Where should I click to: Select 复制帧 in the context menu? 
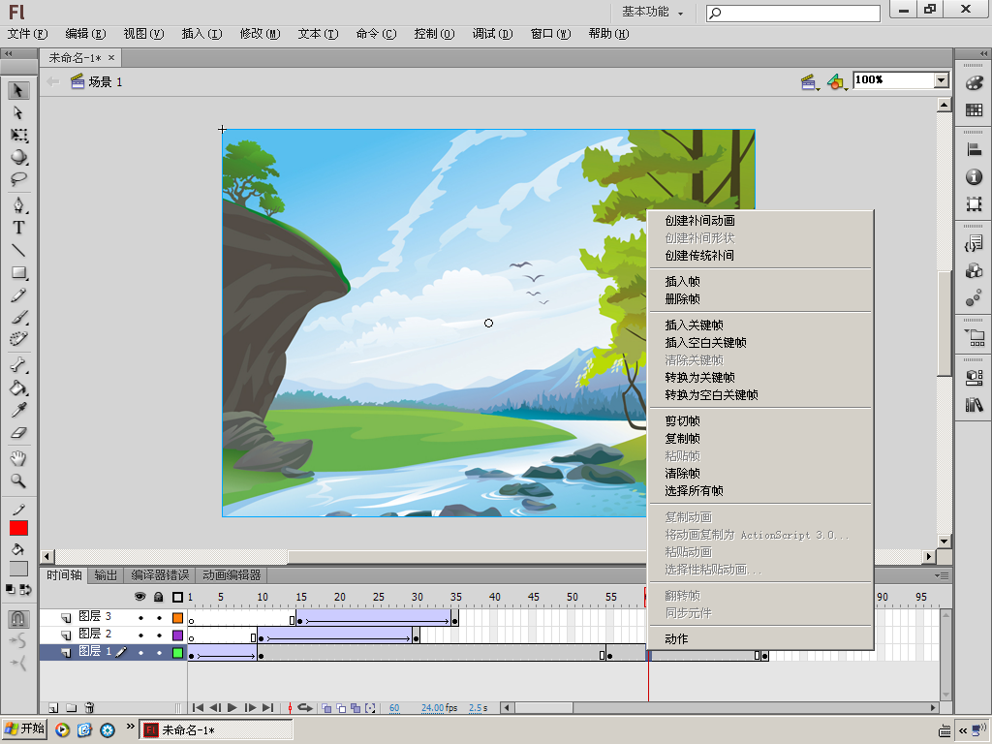pos(682,439)
